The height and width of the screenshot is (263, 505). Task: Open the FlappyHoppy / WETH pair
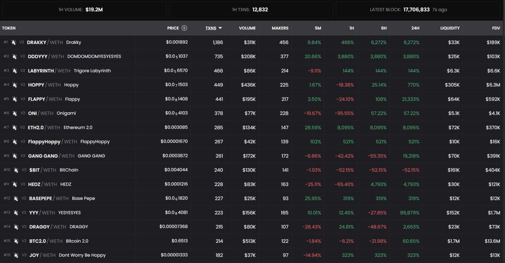click(x=53, y=142)
